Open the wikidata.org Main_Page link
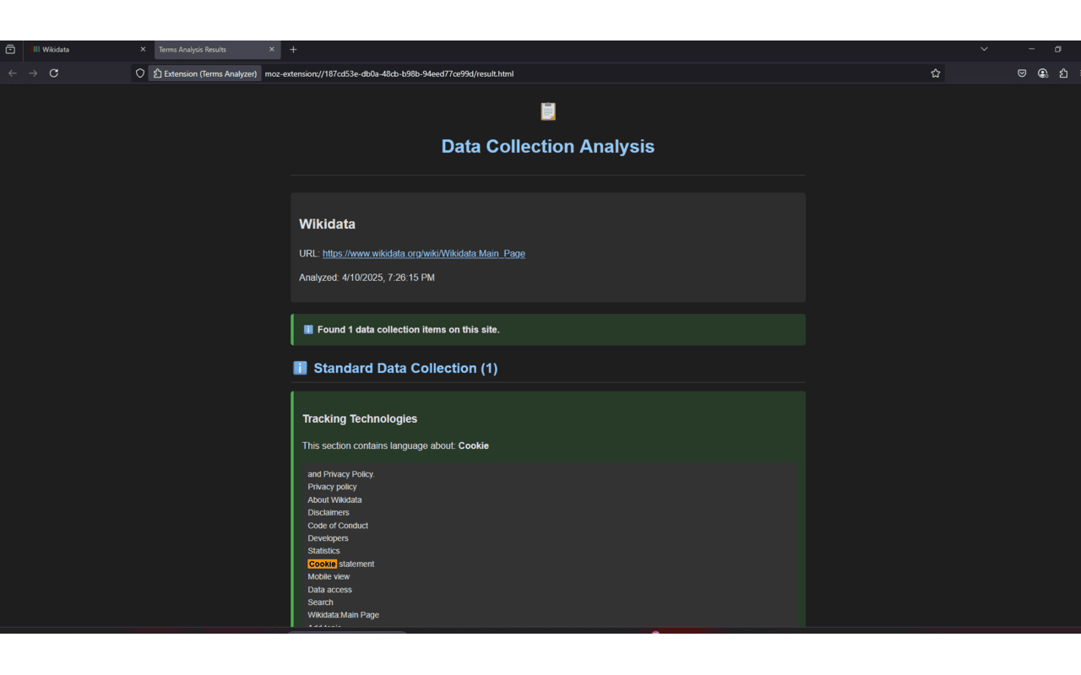The height and width of the screenshot is (675, 1081). coord(424,253)
